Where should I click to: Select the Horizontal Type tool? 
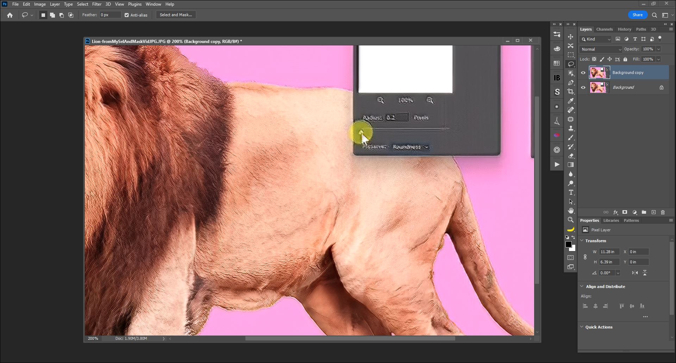[x=570, y=192]
